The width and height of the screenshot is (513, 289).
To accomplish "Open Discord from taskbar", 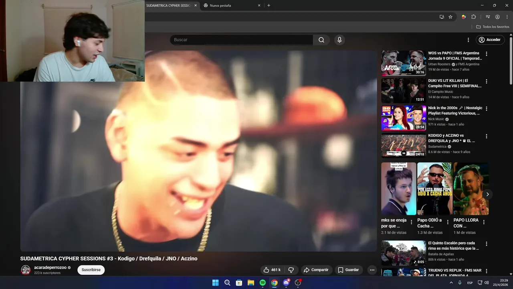I will point(286,283).
